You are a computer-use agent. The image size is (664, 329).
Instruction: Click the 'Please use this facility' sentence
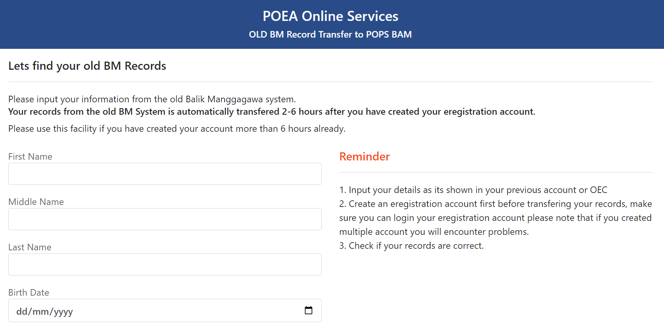(177, 129)
